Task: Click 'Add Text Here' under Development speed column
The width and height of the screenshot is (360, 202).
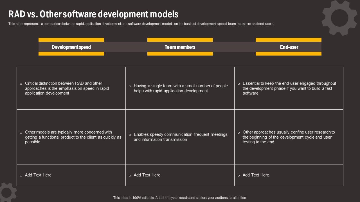Action: click(x=38, y=175)
